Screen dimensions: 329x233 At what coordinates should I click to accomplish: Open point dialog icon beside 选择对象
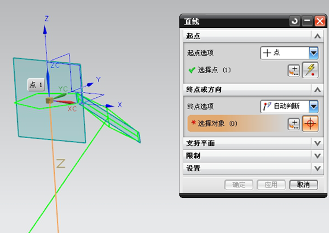click(293, 124)
